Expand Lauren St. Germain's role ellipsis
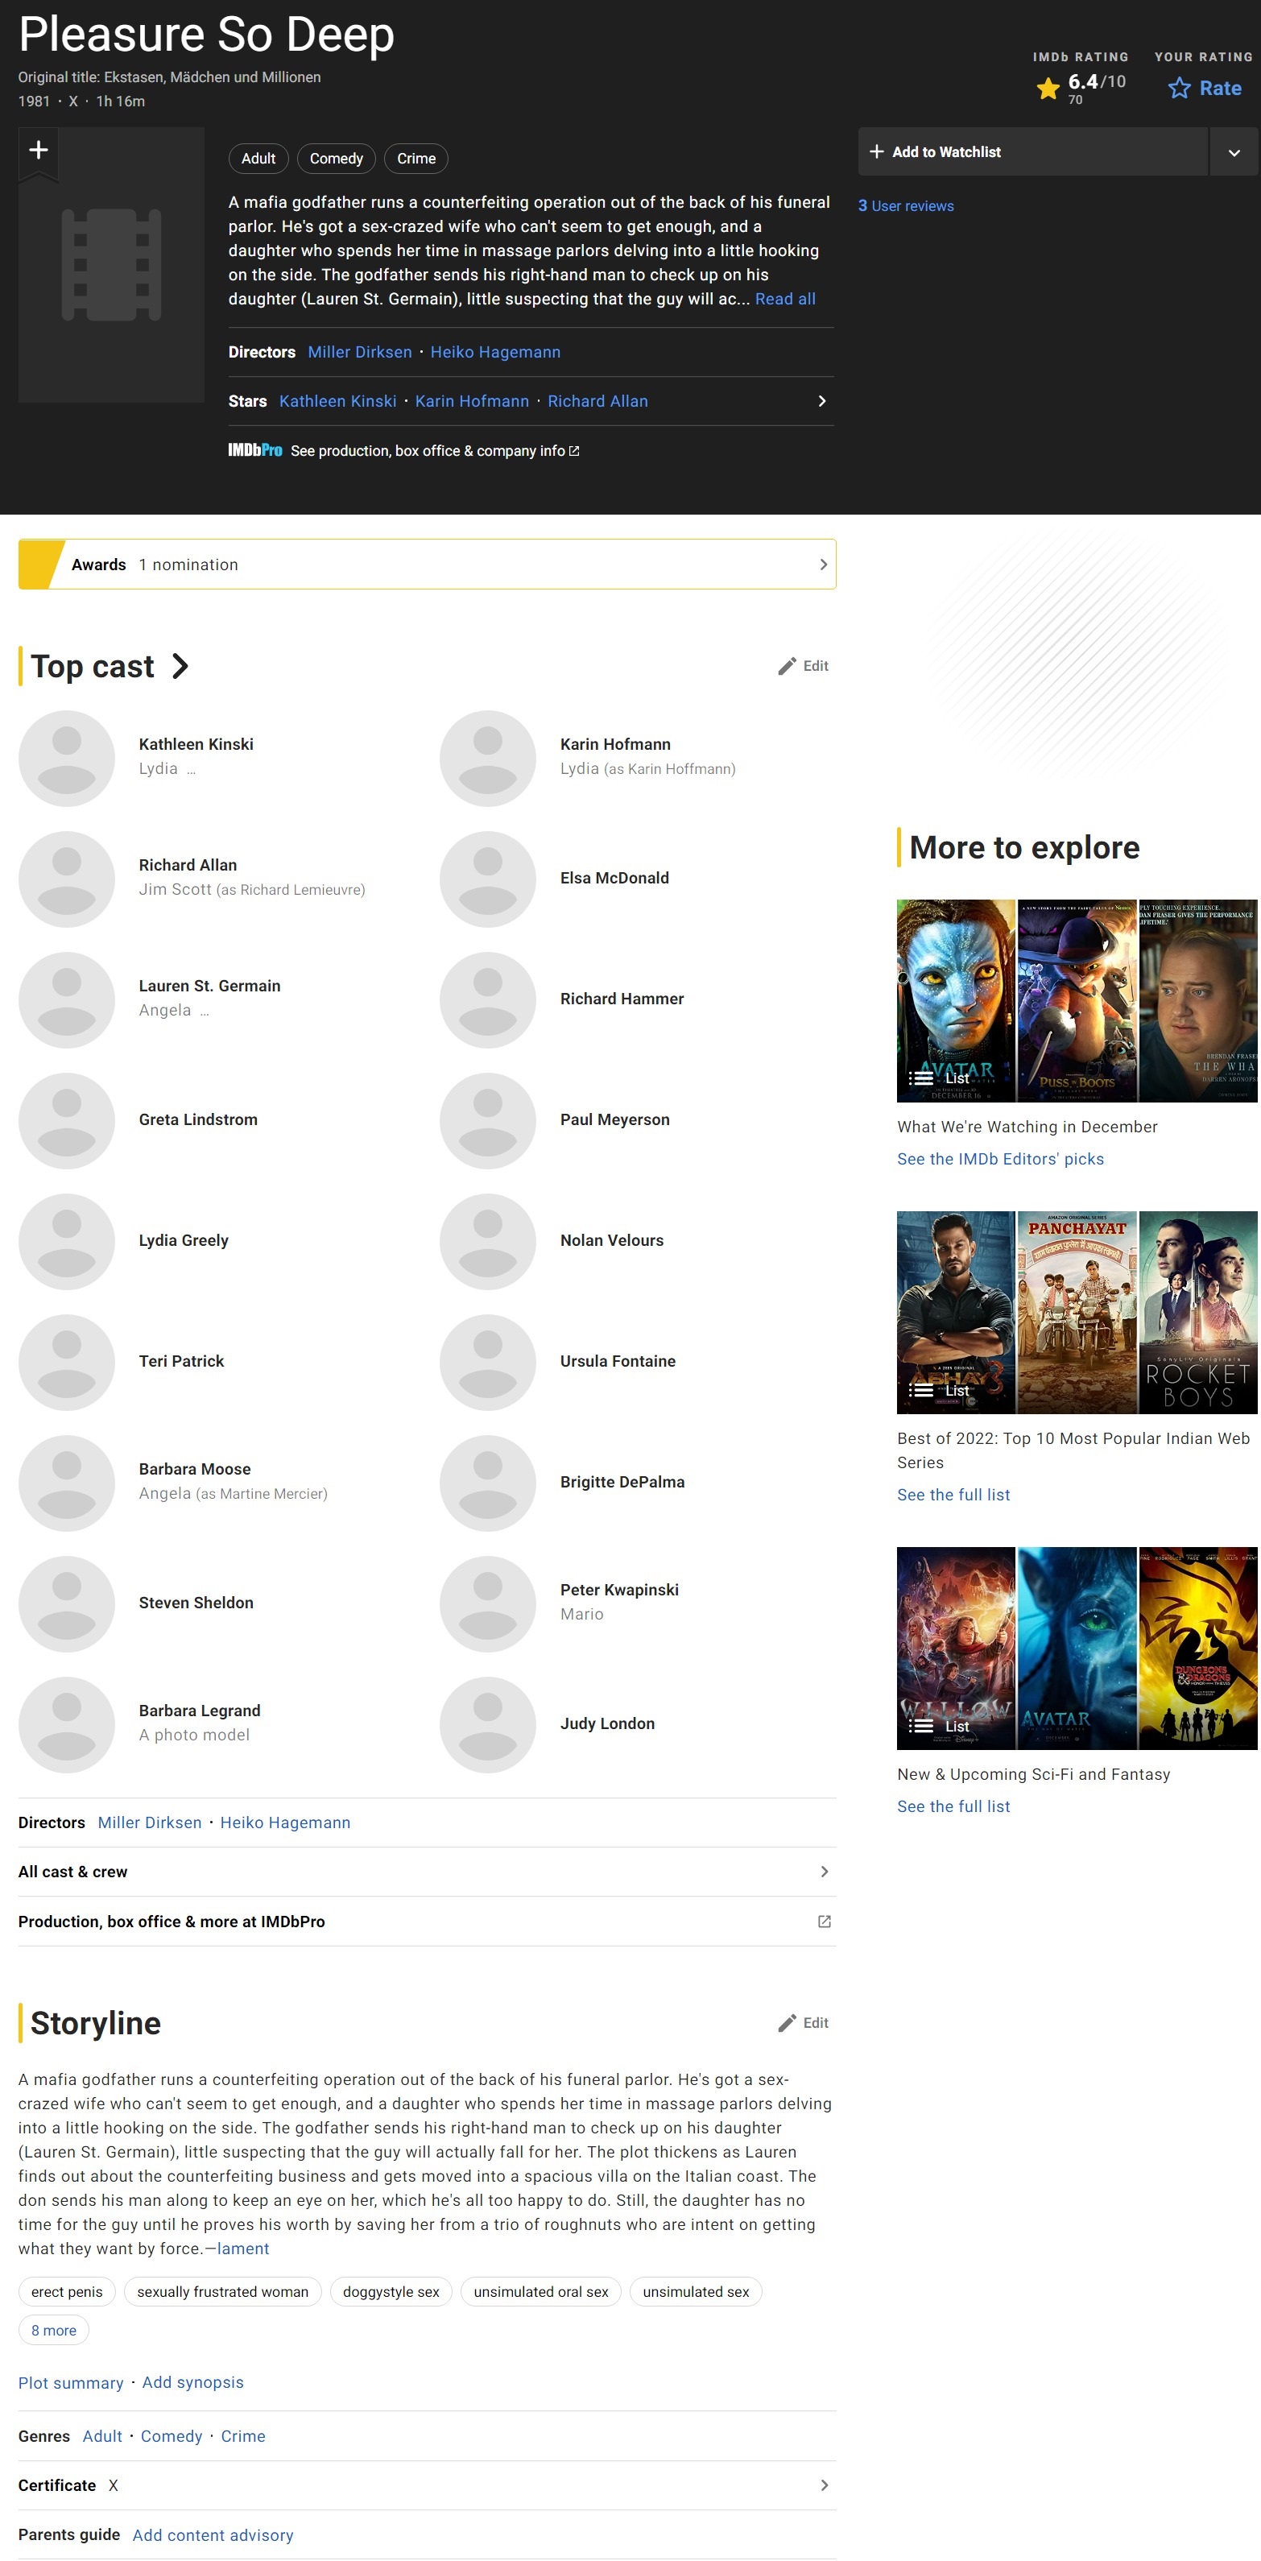This screenshot has height=2561, width=1261. point(204,1011)
